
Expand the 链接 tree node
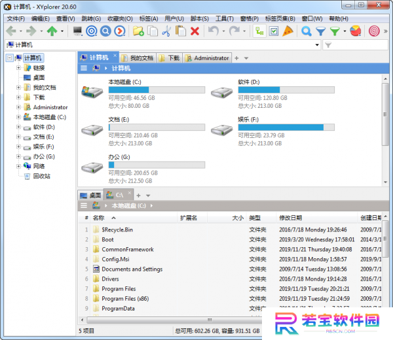click(18, 68)
